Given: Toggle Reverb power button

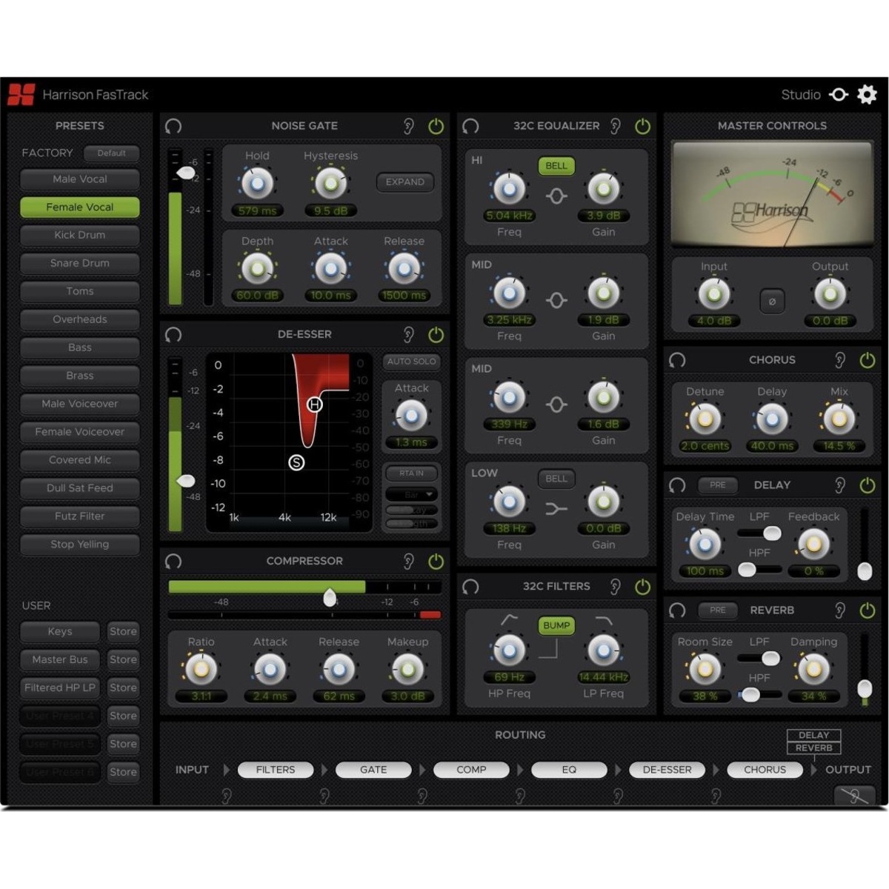Looking at the screenshot, I should coord(867,610).
